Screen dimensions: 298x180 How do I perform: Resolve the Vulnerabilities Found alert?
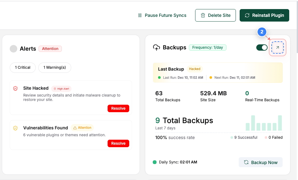pyautogui.click(x=118, y=143)
